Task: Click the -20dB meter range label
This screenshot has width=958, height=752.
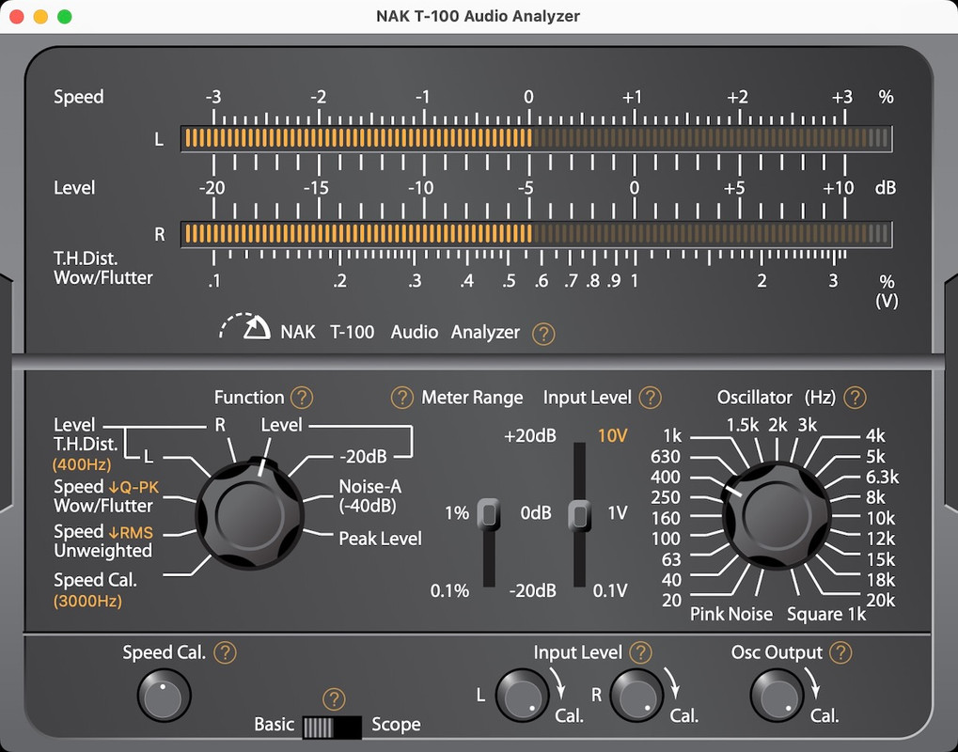Action: tap(533, 590)
